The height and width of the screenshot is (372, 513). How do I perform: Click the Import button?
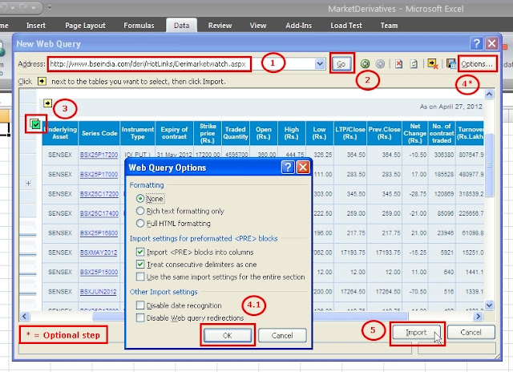[416, 333]
